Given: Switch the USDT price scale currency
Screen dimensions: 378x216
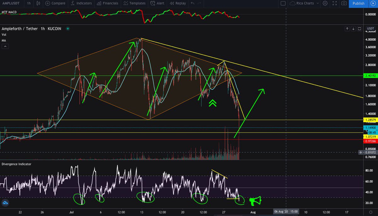Looking at the screenshot, I should 370,29.
